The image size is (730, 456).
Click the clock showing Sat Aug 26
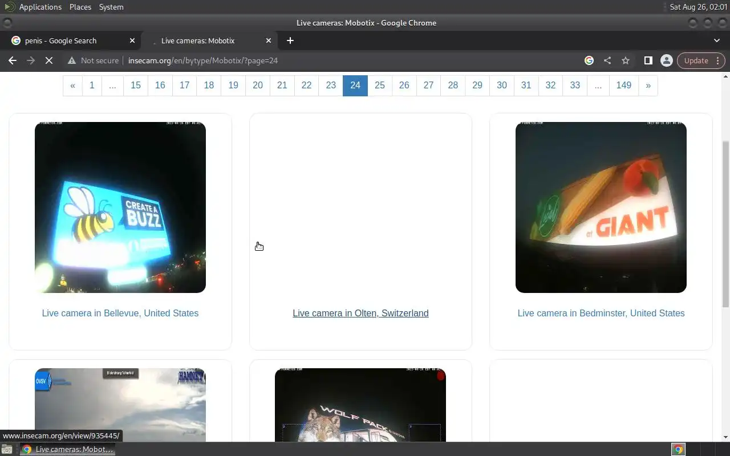698,7
